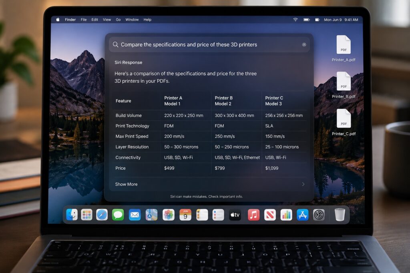
Task: Click the $499 price cell
Action: 169,168
